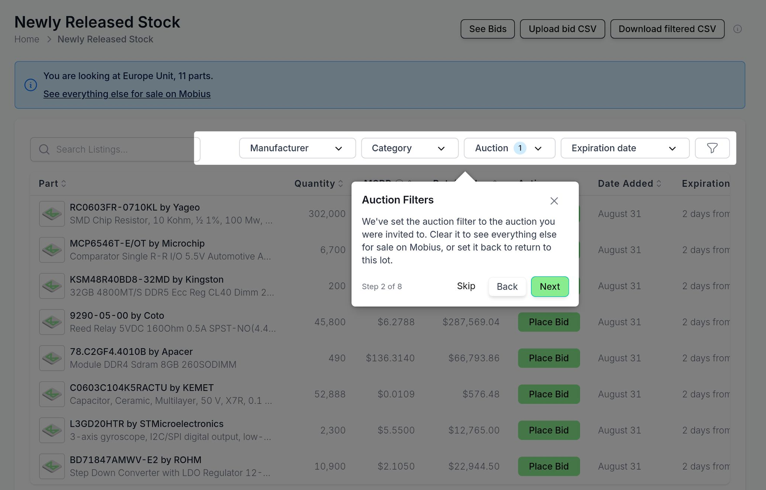Open See everything else for sale on Mobius
The width and height of the screenshot is (766, 490).
(x=127, y=94)
